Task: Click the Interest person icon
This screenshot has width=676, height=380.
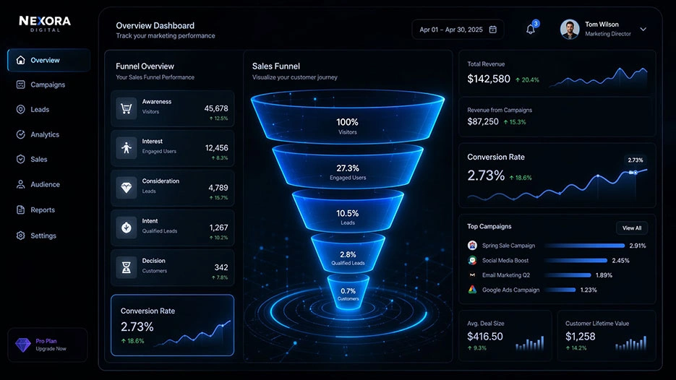Action: 127,148
